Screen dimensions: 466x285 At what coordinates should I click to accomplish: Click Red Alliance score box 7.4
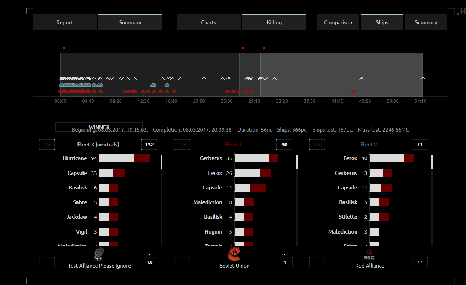[x=420, y=262]
